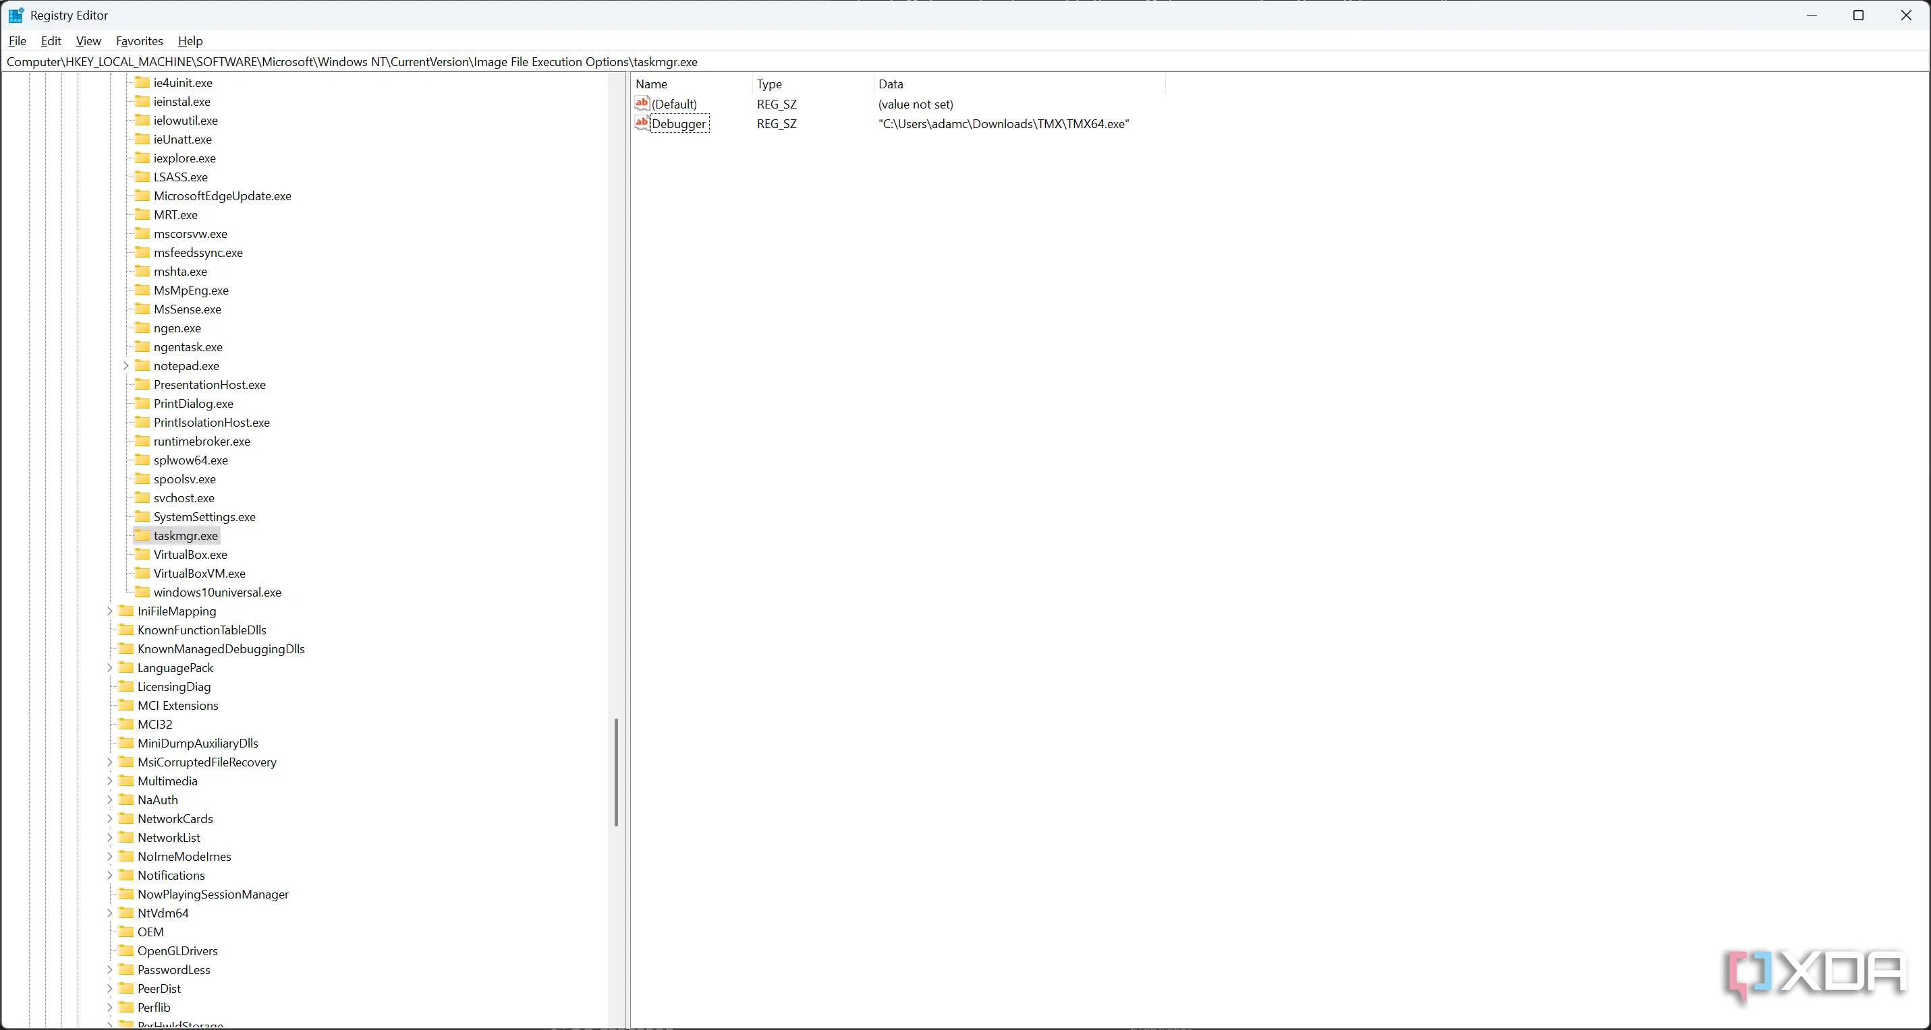Select the MiniDumpAuxiliaryDlls key
Image resolution: width=1931 pixels, height=1030 pixels.
click(x=198, y=743)
